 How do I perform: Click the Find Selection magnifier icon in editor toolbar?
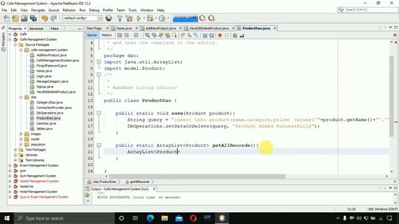(147, 35)
